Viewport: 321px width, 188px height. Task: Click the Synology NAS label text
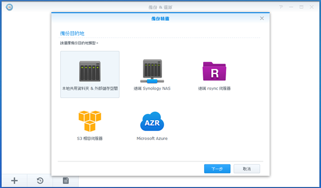[x=152, y=89]
